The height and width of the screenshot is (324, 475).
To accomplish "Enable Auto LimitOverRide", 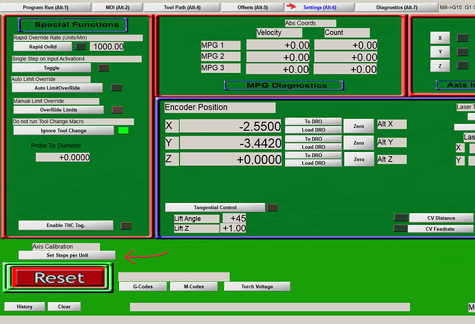I will tap(59, 88).
